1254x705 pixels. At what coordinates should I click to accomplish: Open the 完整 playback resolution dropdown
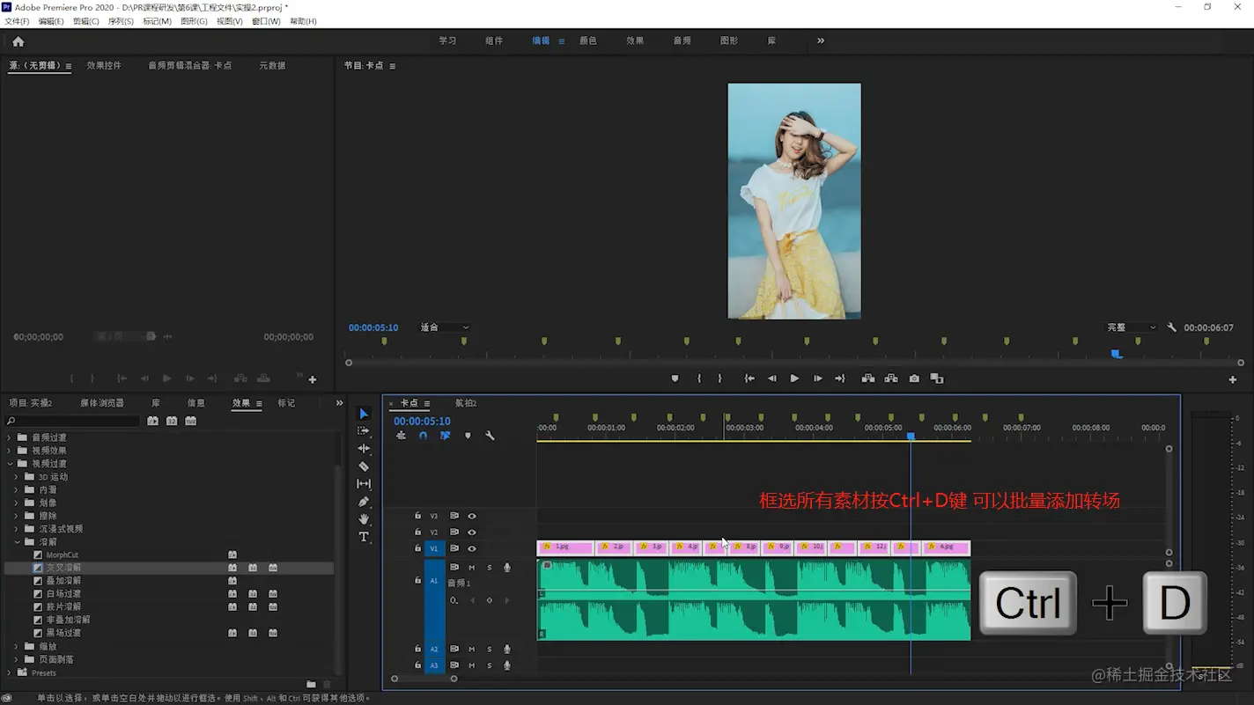click(x=1132, y=327)
